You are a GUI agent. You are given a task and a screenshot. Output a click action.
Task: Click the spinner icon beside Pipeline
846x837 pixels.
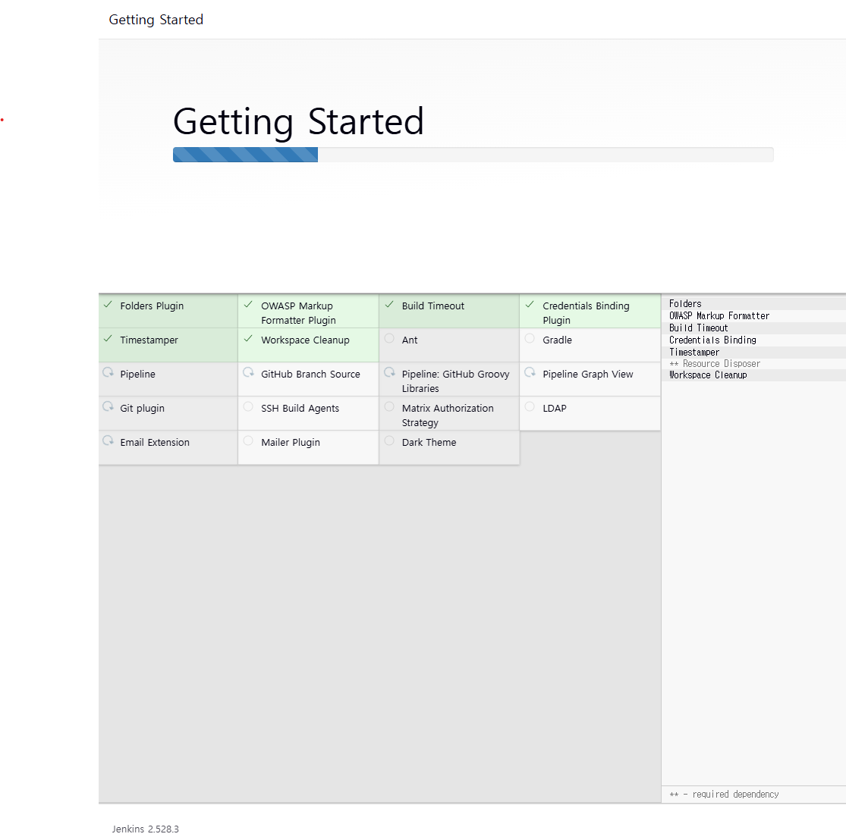click(108, 372)
